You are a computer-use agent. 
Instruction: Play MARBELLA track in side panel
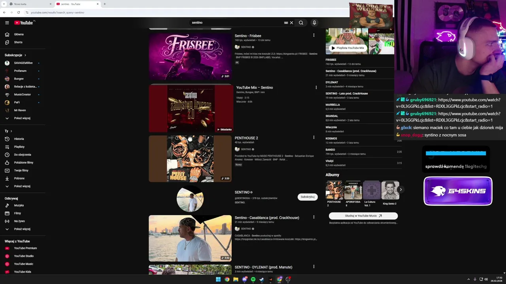click(364, 106)
